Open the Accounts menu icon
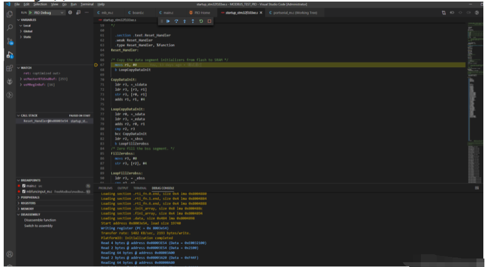This screenshot has height=267, width=486. pyautogui.click(x=10, y=254)
